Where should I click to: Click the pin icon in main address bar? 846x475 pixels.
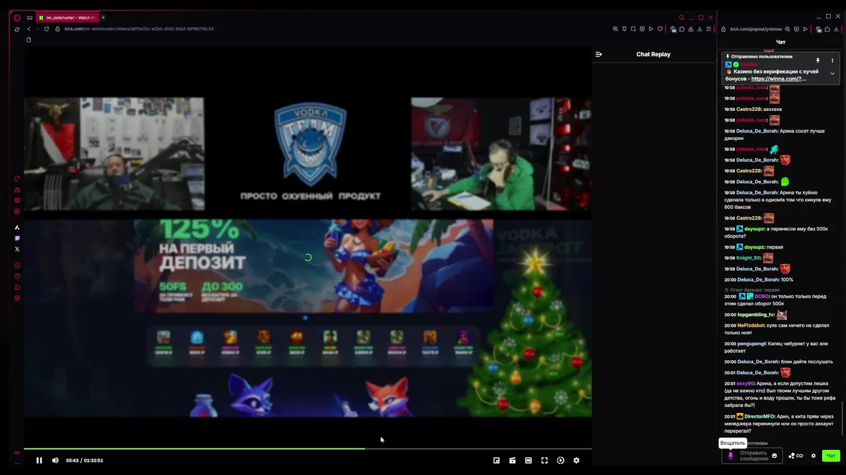[625, 29]
